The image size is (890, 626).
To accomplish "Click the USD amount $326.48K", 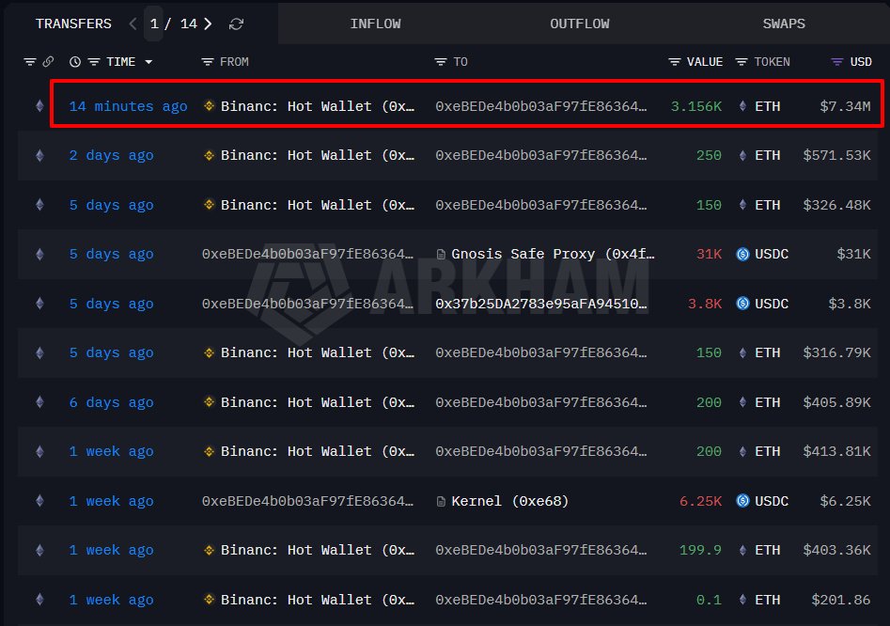I will (x=836, y=205).
